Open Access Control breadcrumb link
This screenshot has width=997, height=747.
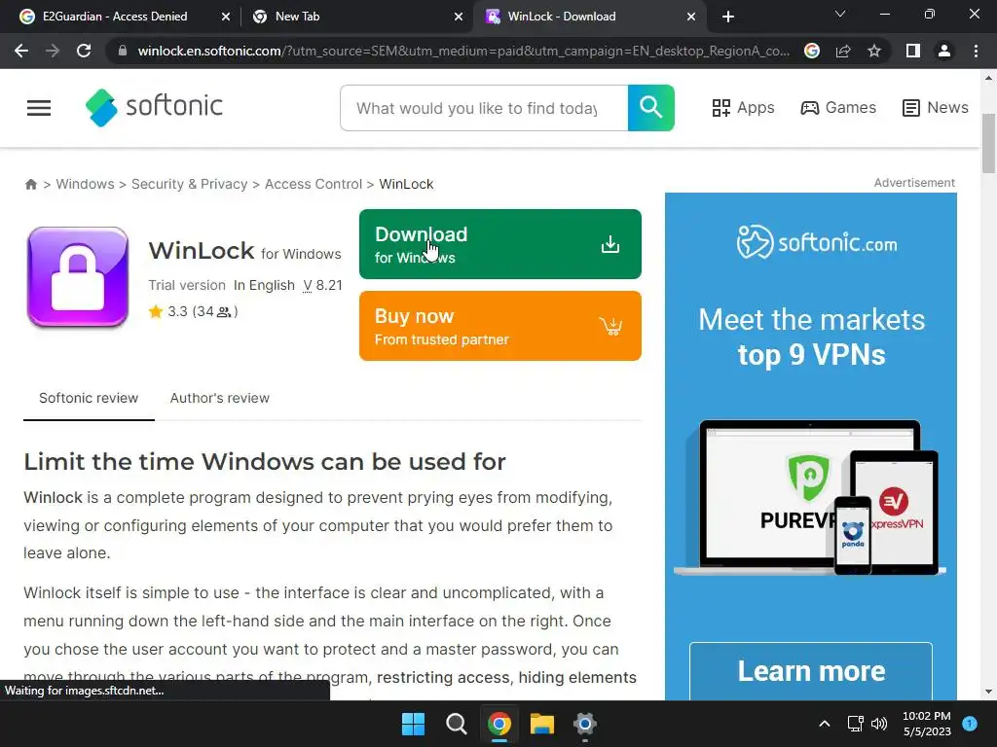[x=313, y=184]
